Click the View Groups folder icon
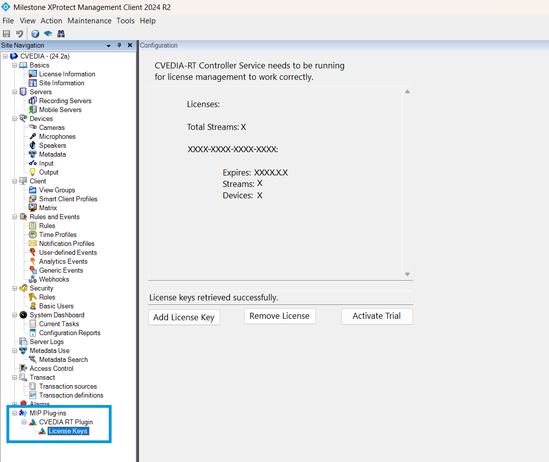 [x=33, y=190]
